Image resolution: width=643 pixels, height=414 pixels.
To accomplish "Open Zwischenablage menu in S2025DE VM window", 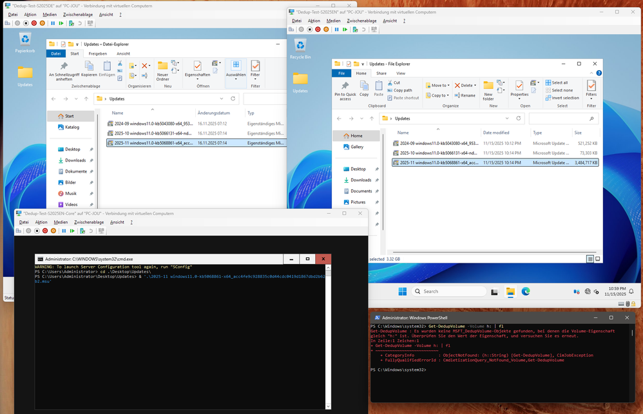I will (77, 14).
